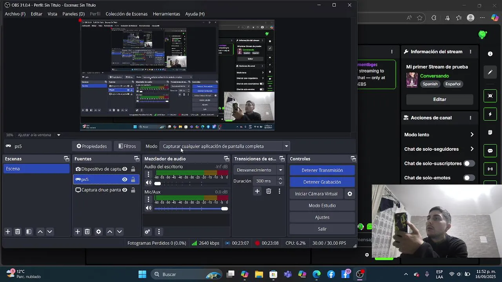This screenshot has width=502, height=282.
Task: Open Acciones de canal panel options dots
Action: (x=471, y=118)
